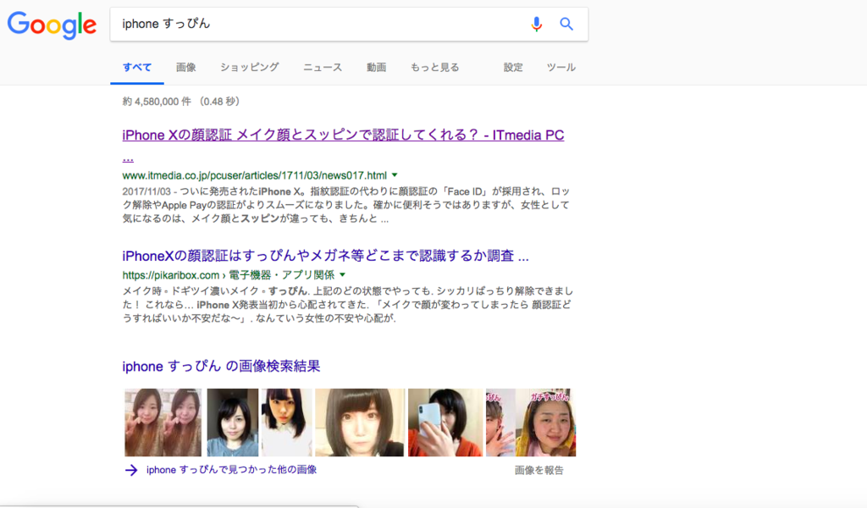Open the ガチすっぴん yellow hood thumbnail

531,422
